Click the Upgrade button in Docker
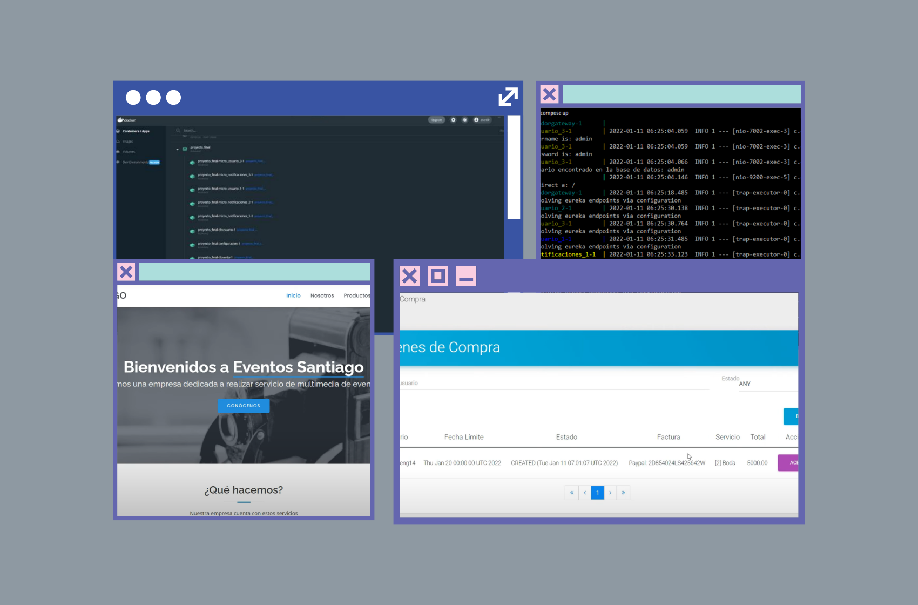 click(x=436, y=120)
